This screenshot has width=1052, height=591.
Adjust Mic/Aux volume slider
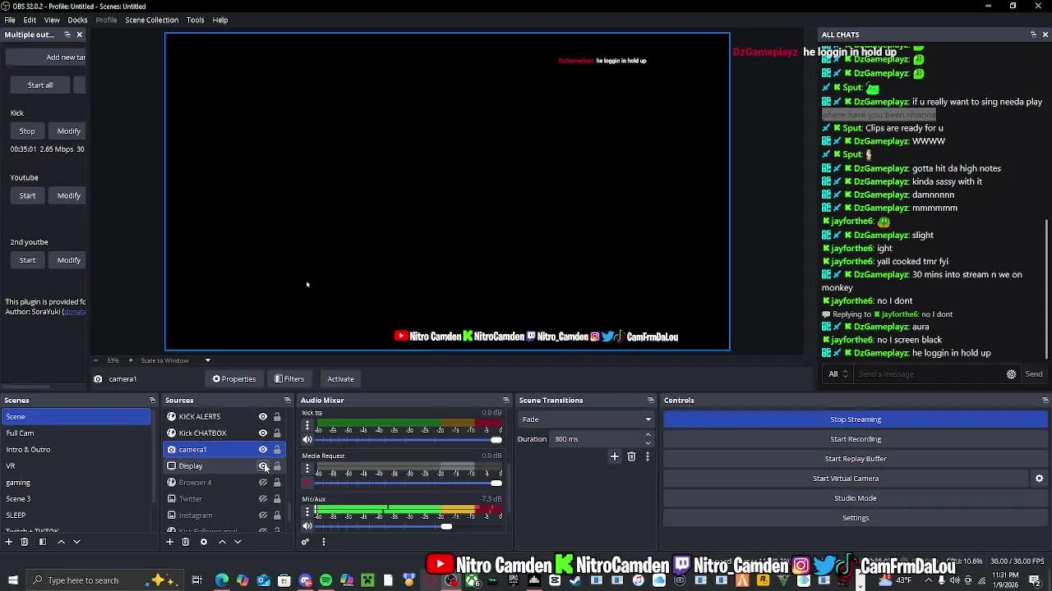pos(408,526)
